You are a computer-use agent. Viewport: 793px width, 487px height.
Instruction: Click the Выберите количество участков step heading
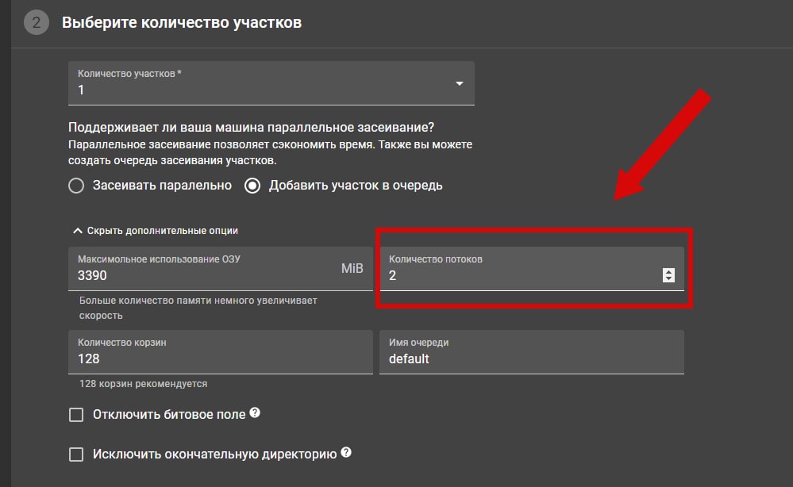(x=182, y=22)
